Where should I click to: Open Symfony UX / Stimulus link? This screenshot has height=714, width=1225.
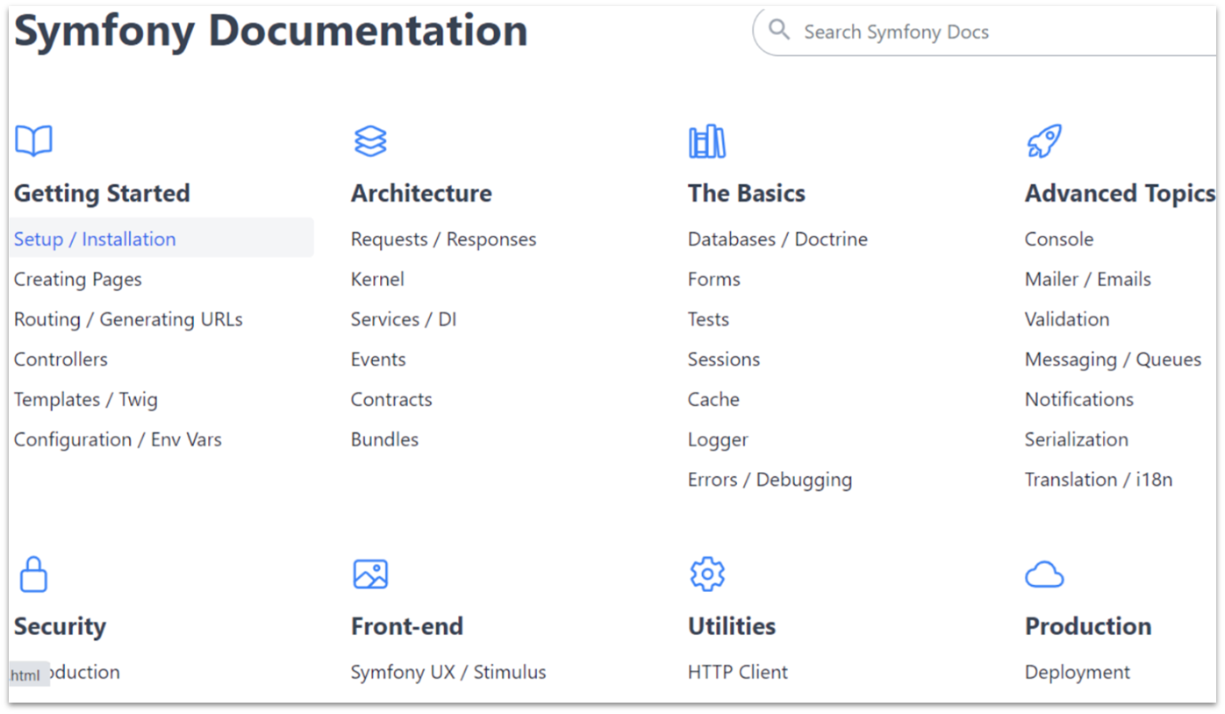tap(448, 673)
